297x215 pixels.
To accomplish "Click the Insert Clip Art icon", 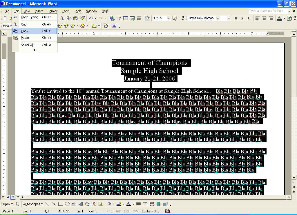I will [94, 204].
